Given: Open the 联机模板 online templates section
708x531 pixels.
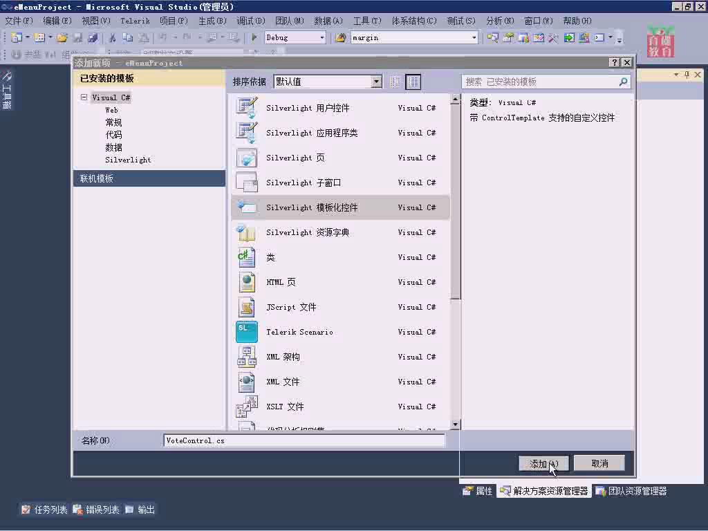Looking at the screenshot, I should [x=149, y=178].
